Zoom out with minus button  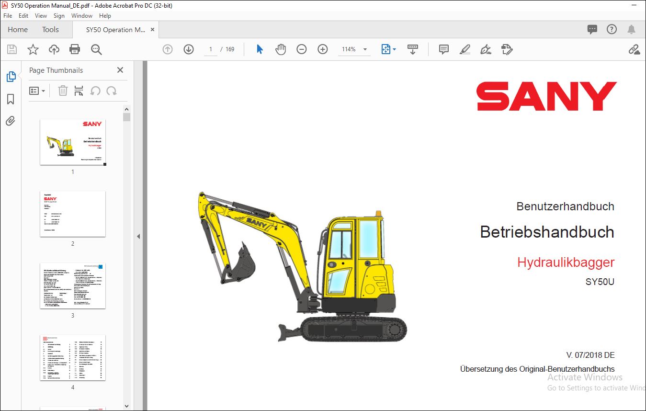[x=301, y=49]
